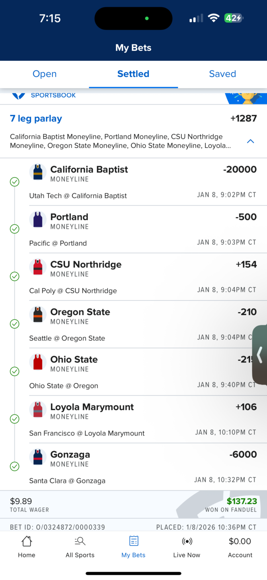267x580 pixels.
Task: Open the side drawer arrow handle
Action: click(260, 355)
